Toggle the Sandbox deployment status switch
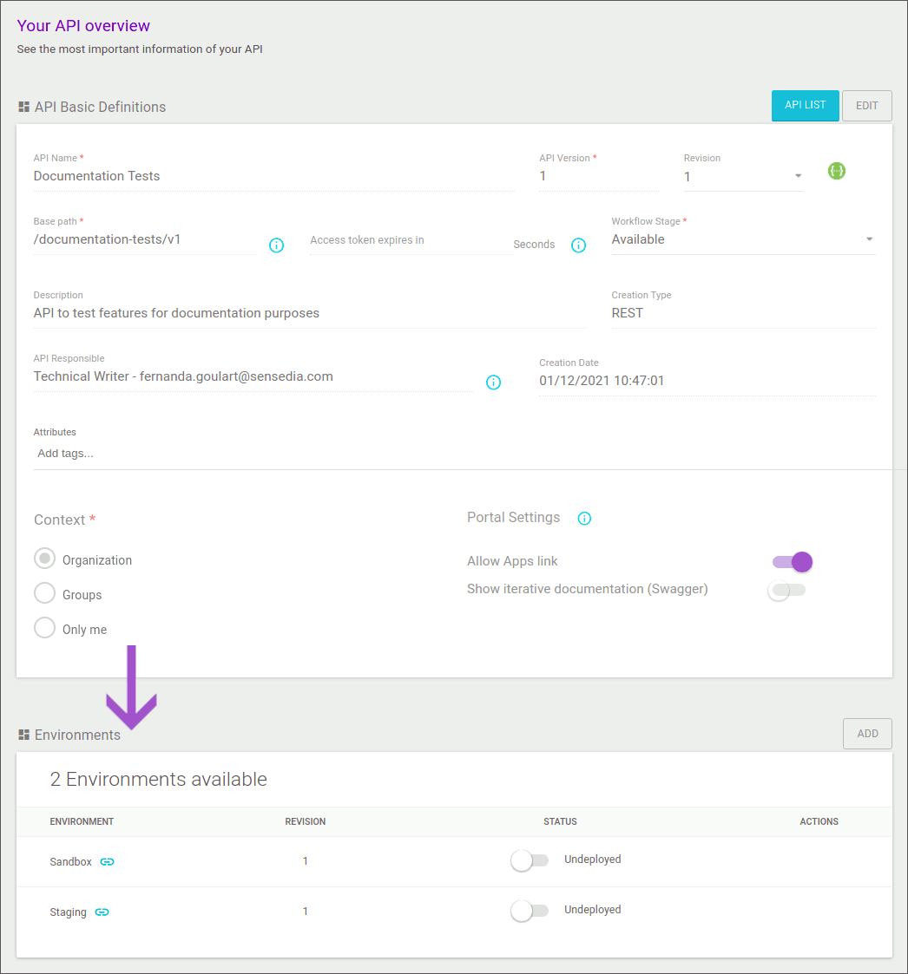 coord(529,860)
